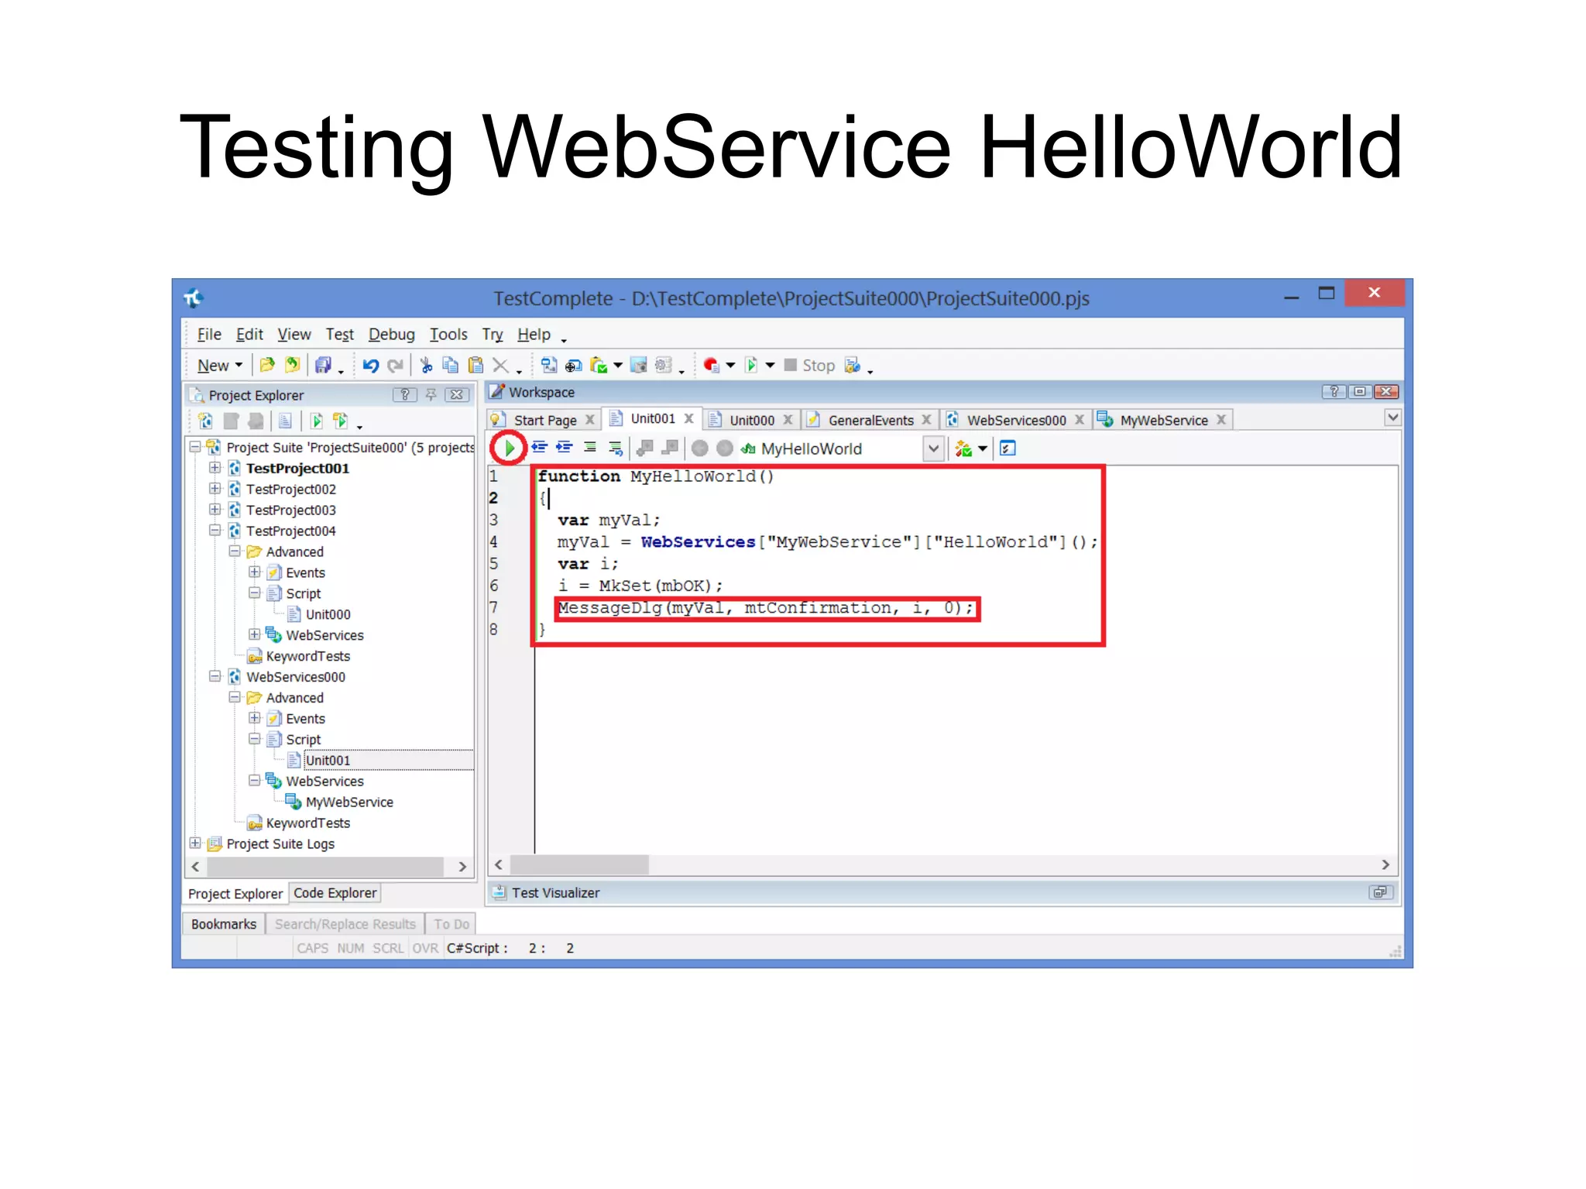The width and height of the screenshot is (1586, 1189).
Task: Click the MessageDlg line in the code editor
Action: [x=765, y=608]
